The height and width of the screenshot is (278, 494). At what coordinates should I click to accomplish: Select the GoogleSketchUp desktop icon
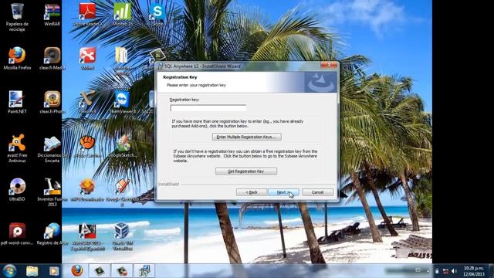click(122, 146)
